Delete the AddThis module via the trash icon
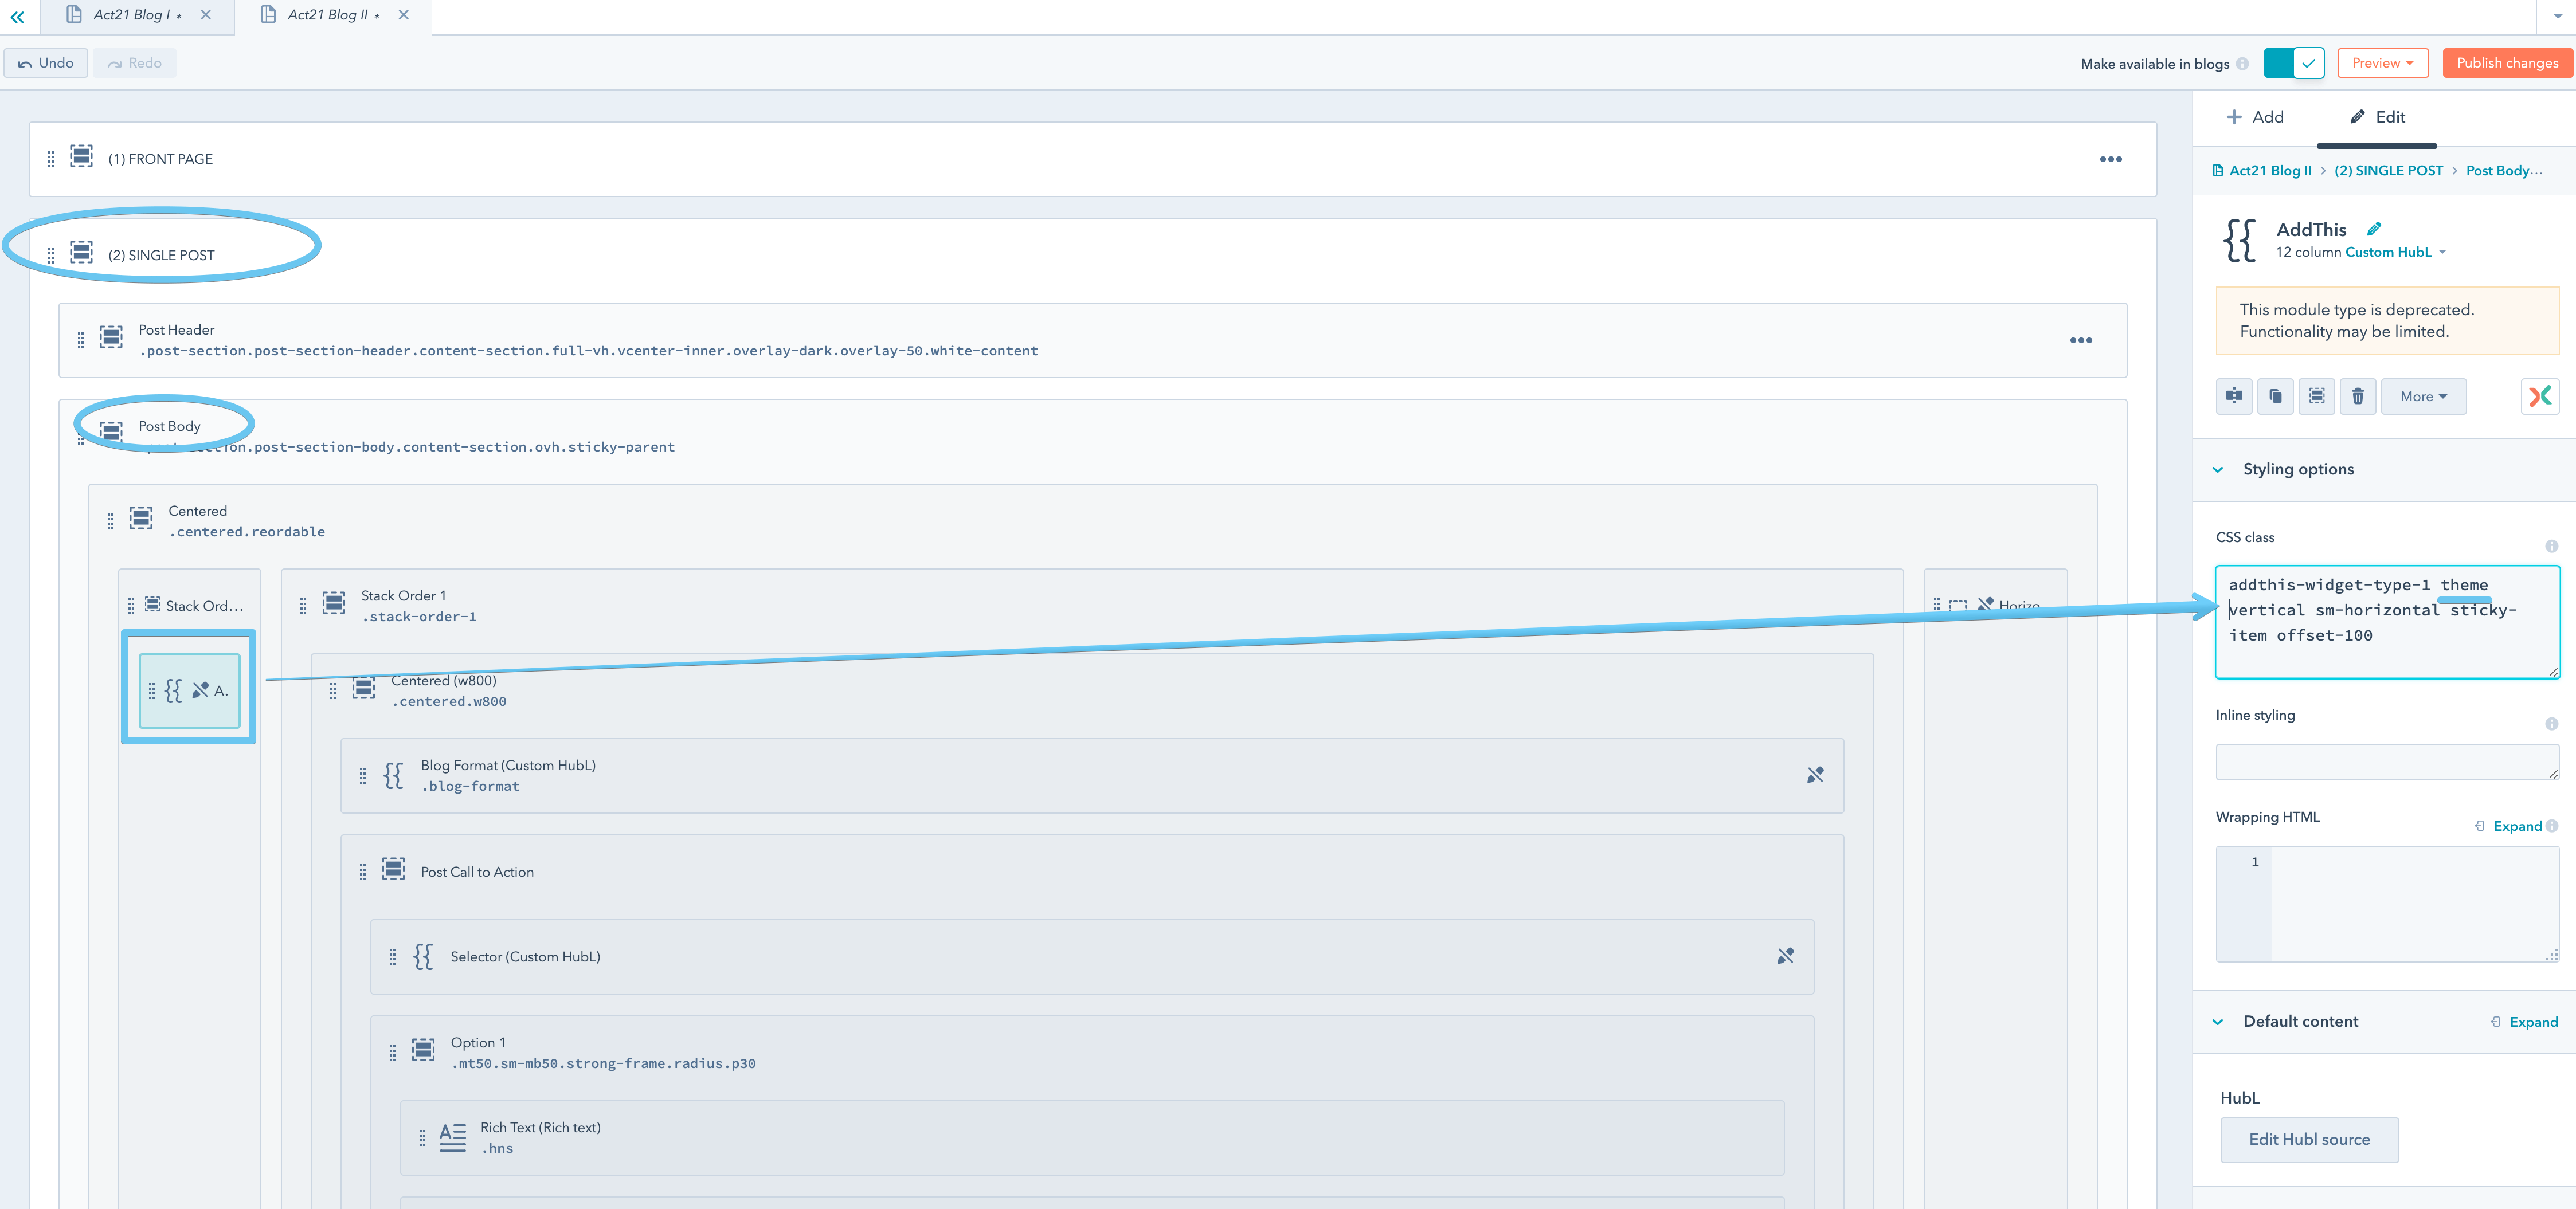The height and width of the screenshot is (1209, 2576). (2359, 396)
